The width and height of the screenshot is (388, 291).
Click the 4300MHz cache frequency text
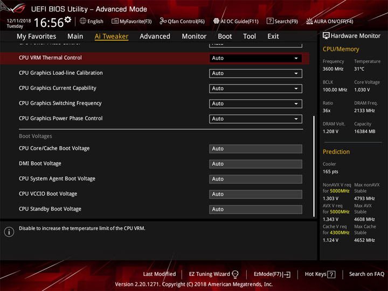pos(339,233)
